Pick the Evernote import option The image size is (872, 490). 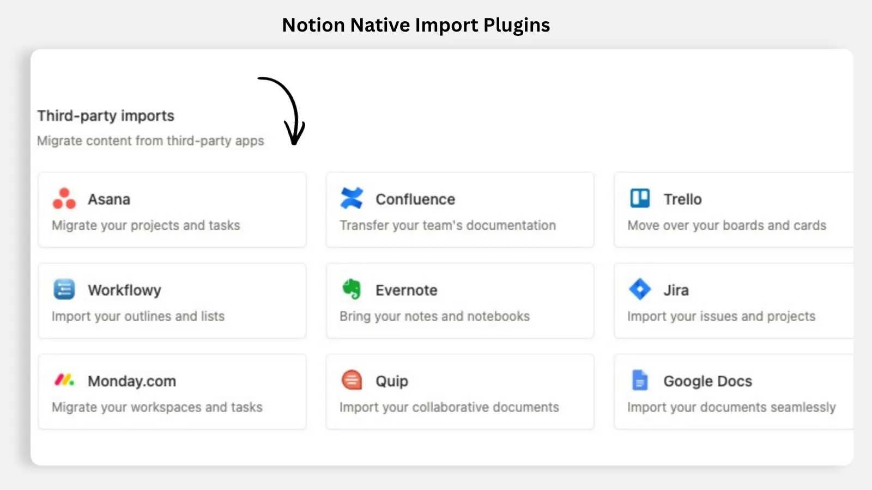coord(460,301)
